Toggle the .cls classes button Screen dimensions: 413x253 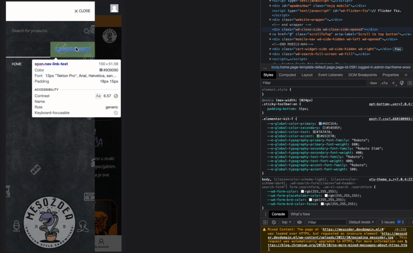click(x=384, y=83)
